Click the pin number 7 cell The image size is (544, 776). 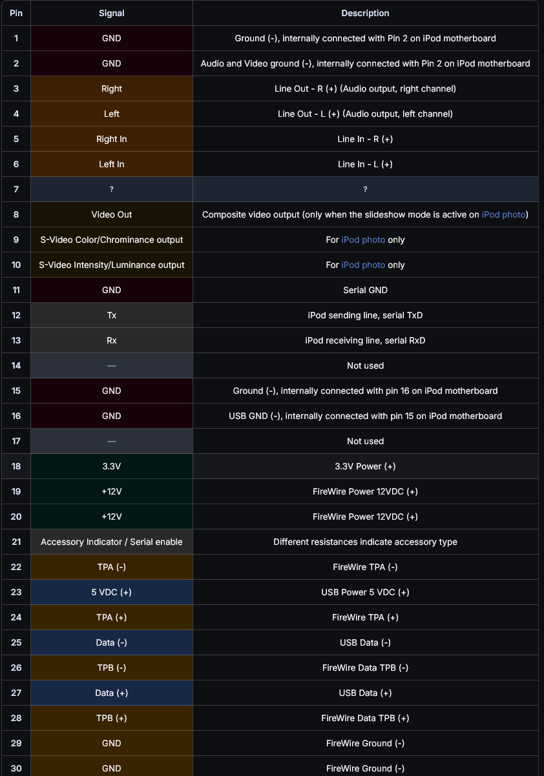tap(16, 189)
